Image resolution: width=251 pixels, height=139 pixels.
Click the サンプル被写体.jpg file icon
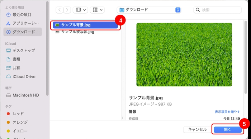point(57,32)
